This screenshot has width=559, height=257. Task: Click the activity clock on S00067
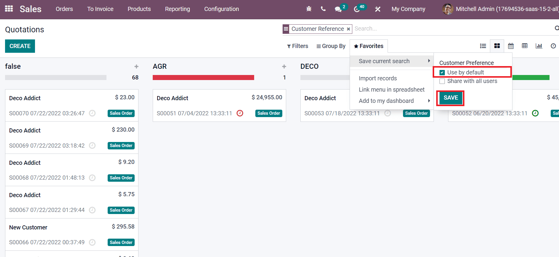(x=92, y=210)
